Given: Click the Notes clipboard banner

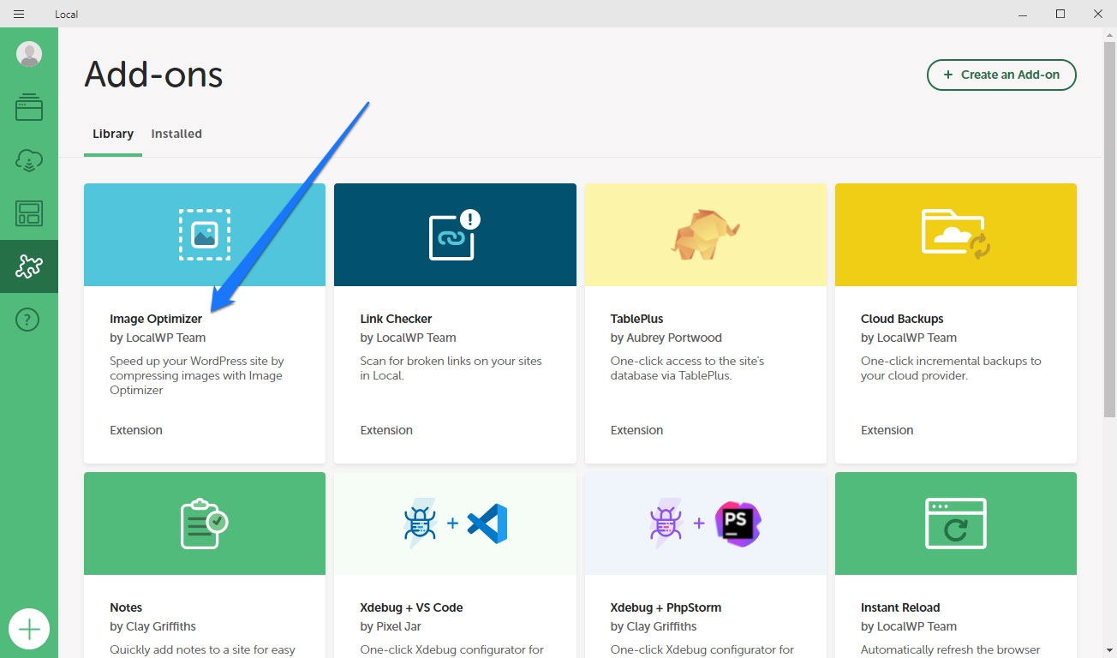Looking at the screenshot, I should (x=205, y=523).
